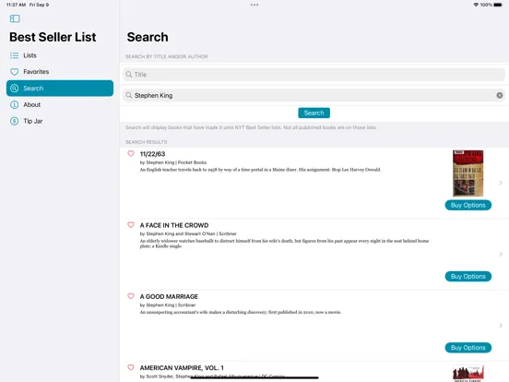Open Buy Options for A Good Marriage
The height and width of the screenshot is (382, 509).
pos(468,348)
